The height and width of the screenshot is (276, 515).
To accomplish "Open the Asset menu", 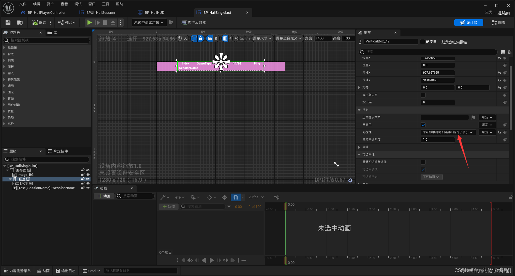I will click(x=51, y=4).
